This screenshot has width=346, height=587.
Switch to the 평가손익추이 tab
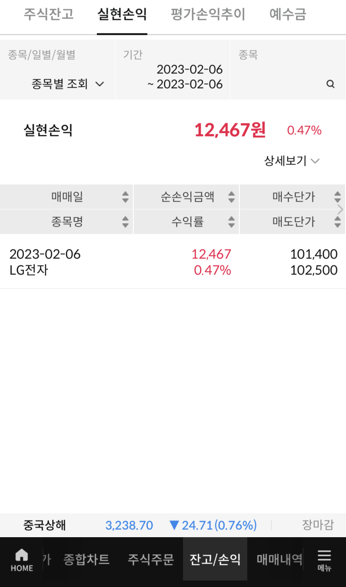208,15
